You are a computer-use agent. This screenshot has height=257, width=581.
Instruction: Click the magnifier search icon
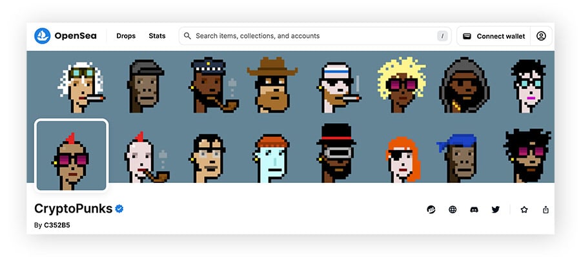(x=187, y=36)
